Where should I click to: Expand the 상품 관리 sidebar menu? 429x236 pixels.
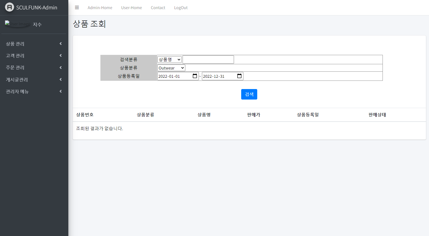(34, 44)
